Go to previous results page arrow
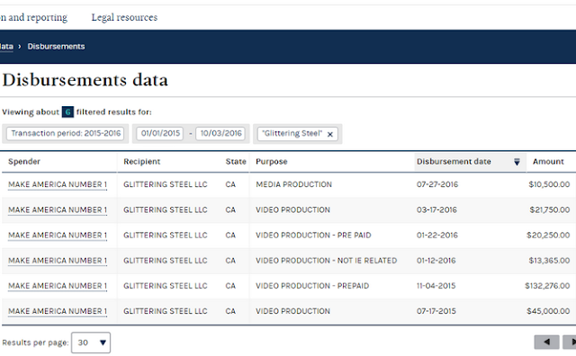Screen dimensions: 576x356 pyautogui.click(x=546, y=342)
